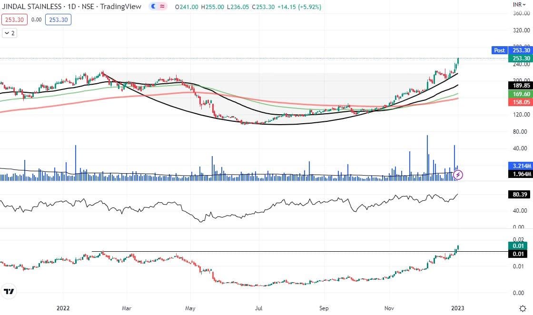Click the purple lightning bolt event icon

point(458,175)
